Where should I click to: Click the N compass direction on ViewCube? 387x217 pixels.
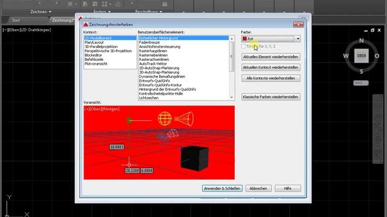pyautogui.click(x=362, y=40)
